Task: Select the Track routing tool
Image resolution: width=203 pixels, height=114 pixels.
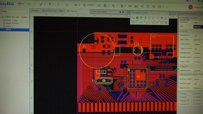Action: 133,18
